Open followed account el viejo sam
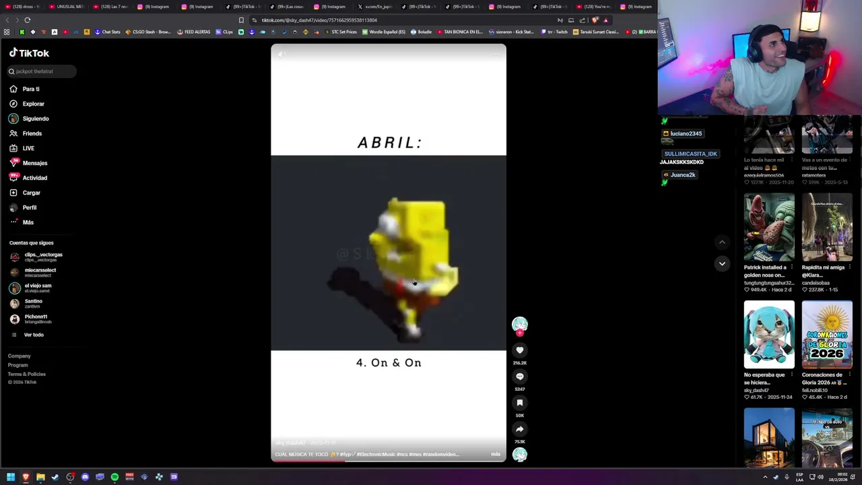Image resolution: width=862 pixels, height=485 pixels. (x=31, y=288)
